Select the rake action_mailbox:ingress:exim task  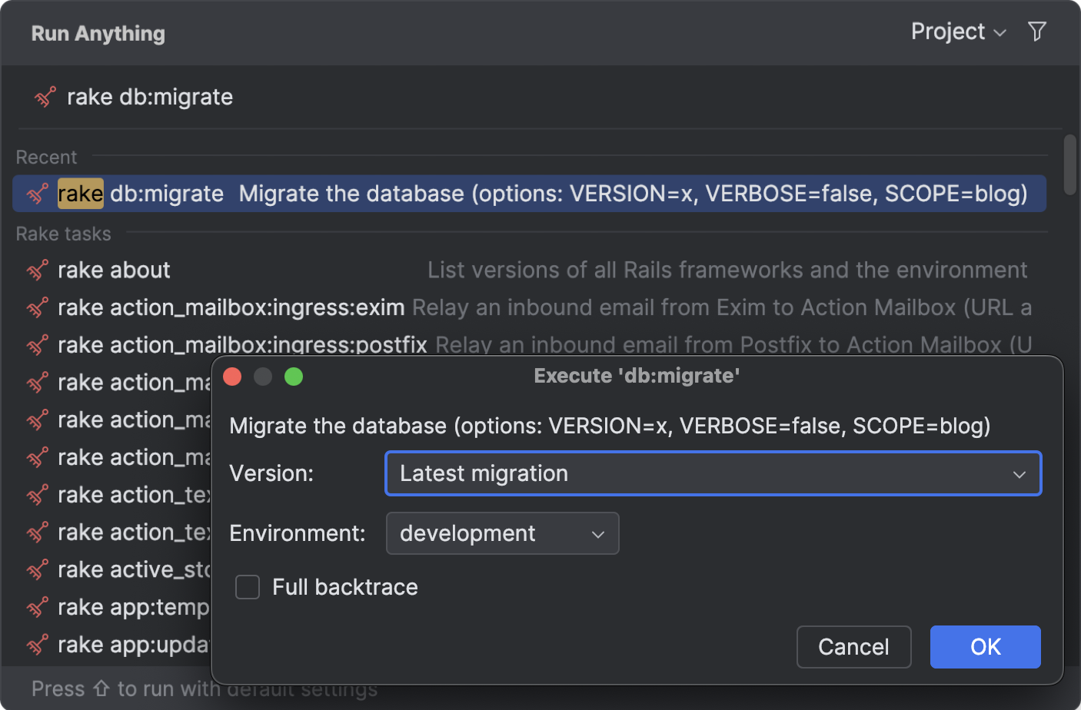click(231, 308)
